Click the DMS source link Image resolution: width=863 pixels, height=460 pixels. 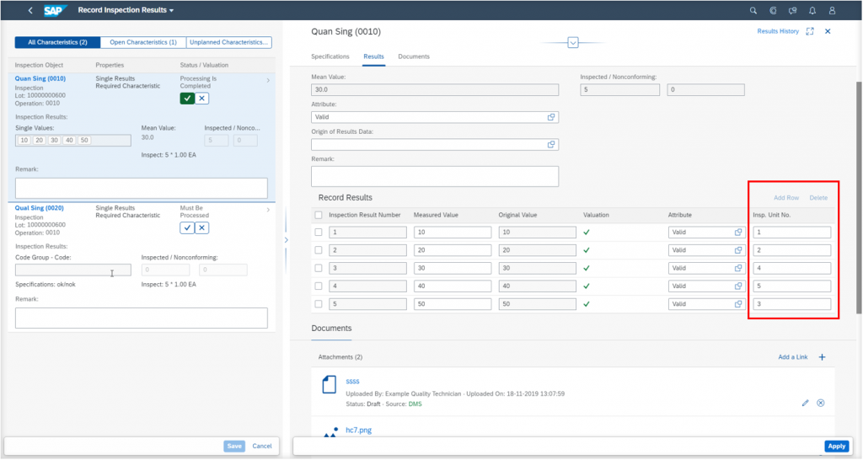pyautogui.click(x=415, y=404)
